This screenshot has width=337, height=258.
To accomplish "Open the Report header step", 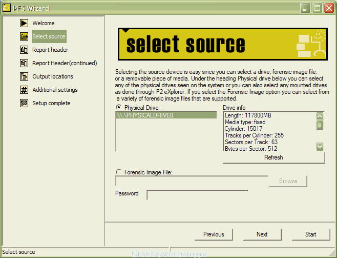I will pos(50,50).
